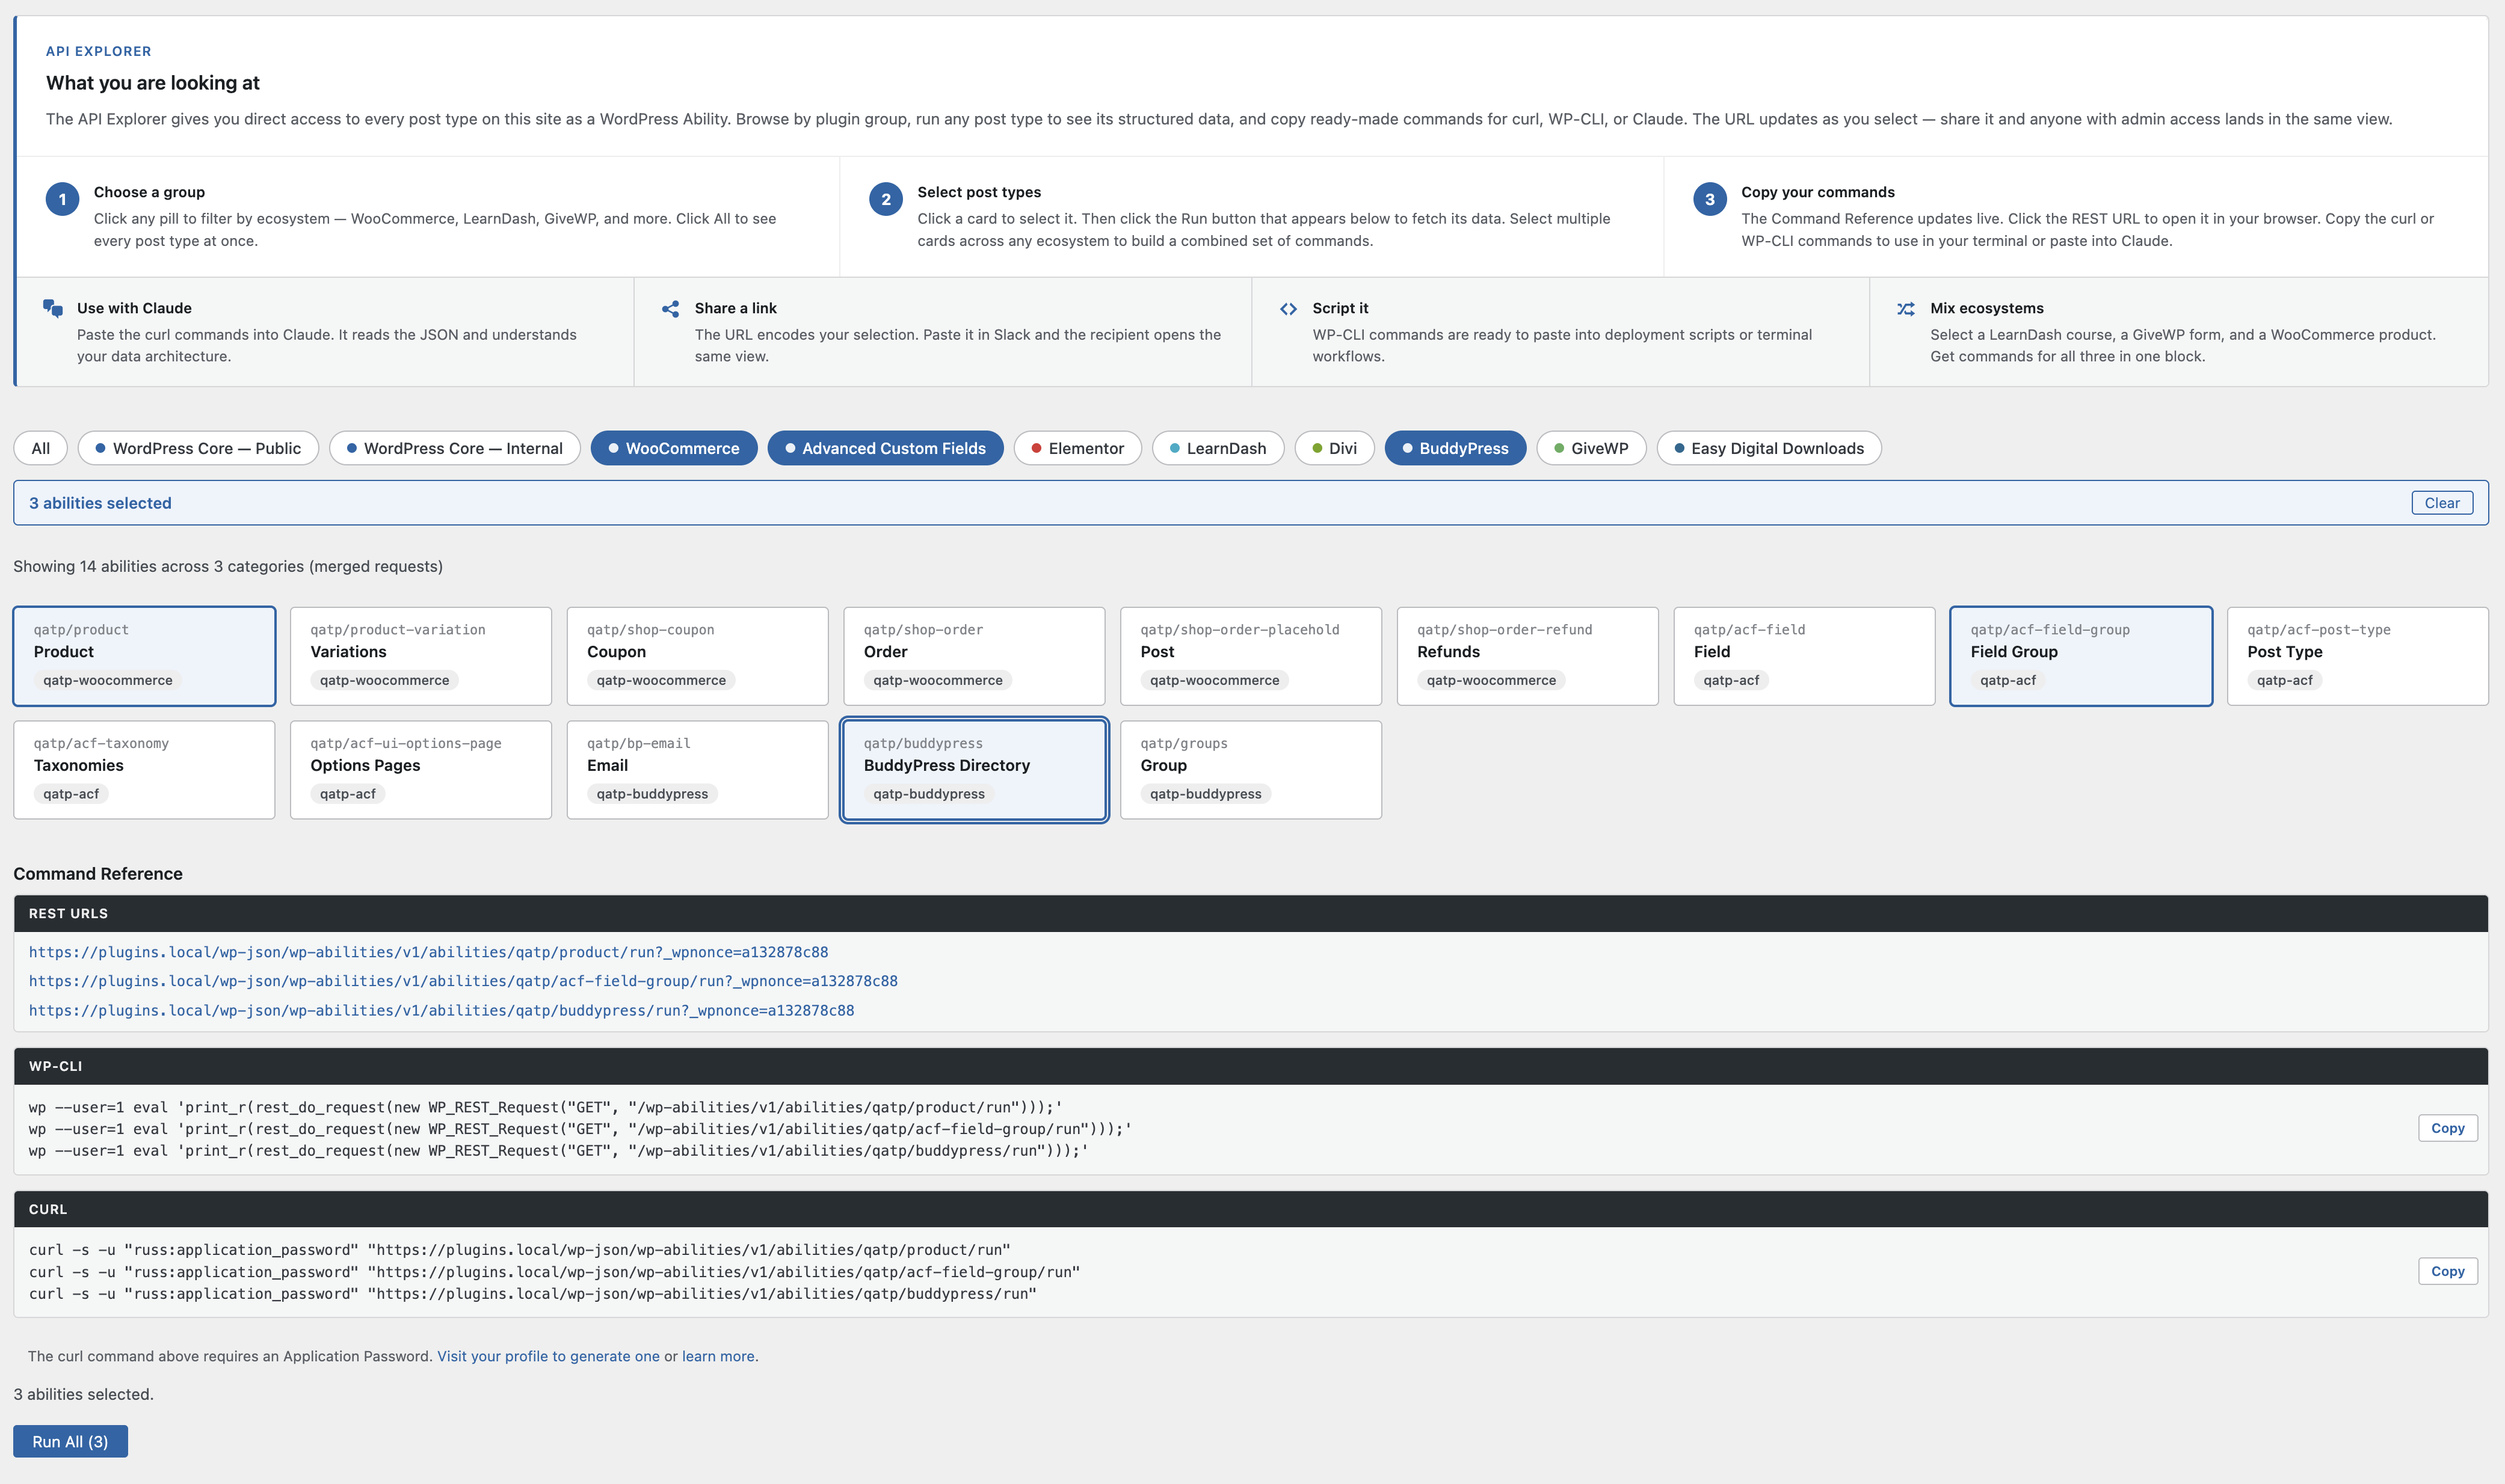2505x1484 pixels.
Task: Click the step 1 Choose a group circle
Action: coord(62,199)
